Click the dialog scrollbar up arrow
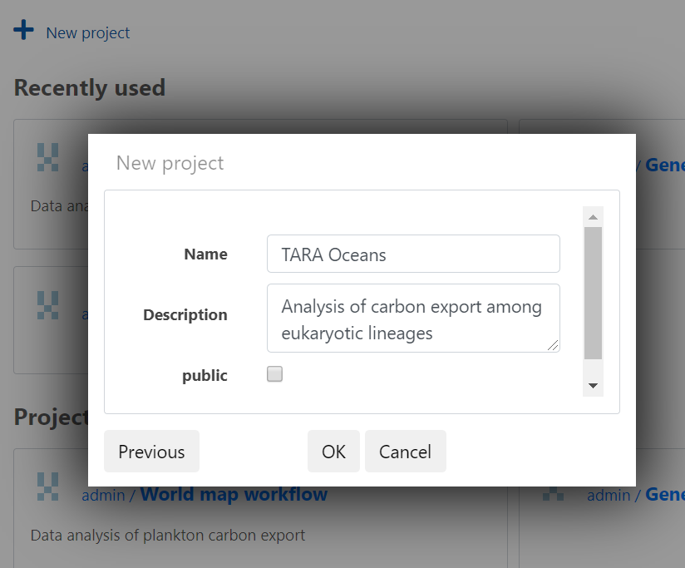 (593, 217)
